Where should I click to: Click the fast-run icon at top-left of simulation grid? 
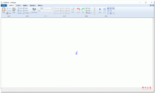(108, 8)
